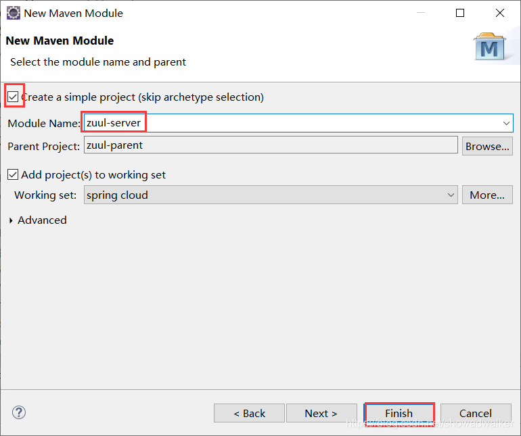Click the 'Select the module name and parent' text
Screen dimensions: 521x436
98,62
